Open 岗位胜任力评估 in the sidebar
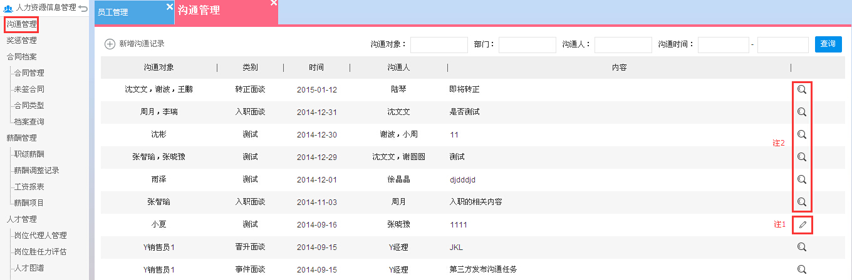Viewport: 852px width, 280px height. point(40,252)
